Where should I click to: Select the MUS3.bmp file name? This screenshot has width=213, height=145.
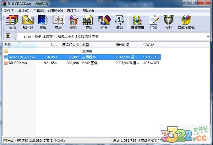tap(18, 63)
